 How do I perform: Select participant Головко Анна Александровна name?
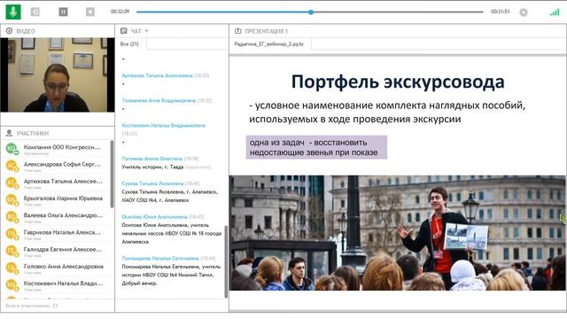[x=64, y=266]
